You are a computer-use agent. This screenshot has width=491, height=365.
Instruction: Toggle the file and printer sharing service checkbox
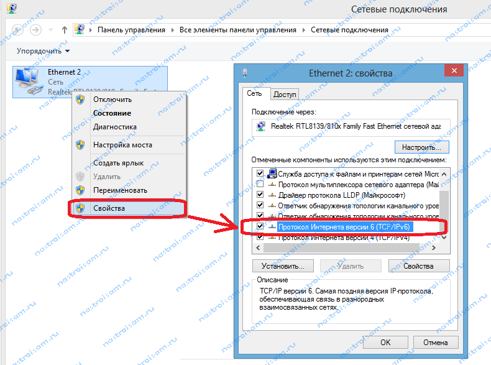[260, 173]
